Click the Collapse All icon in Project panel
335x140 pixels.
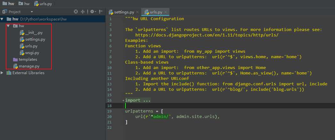83,12
